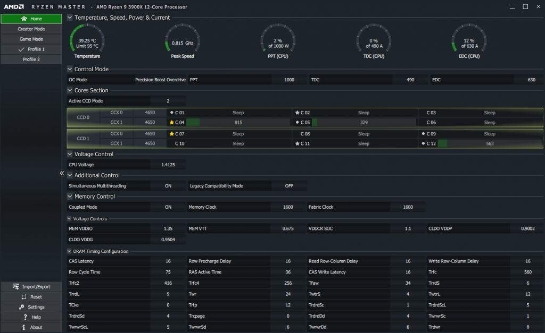Click the C 04 core usage bar
Image resolution: width=545 pixels, height=333 pixels.
pos(238,122)
